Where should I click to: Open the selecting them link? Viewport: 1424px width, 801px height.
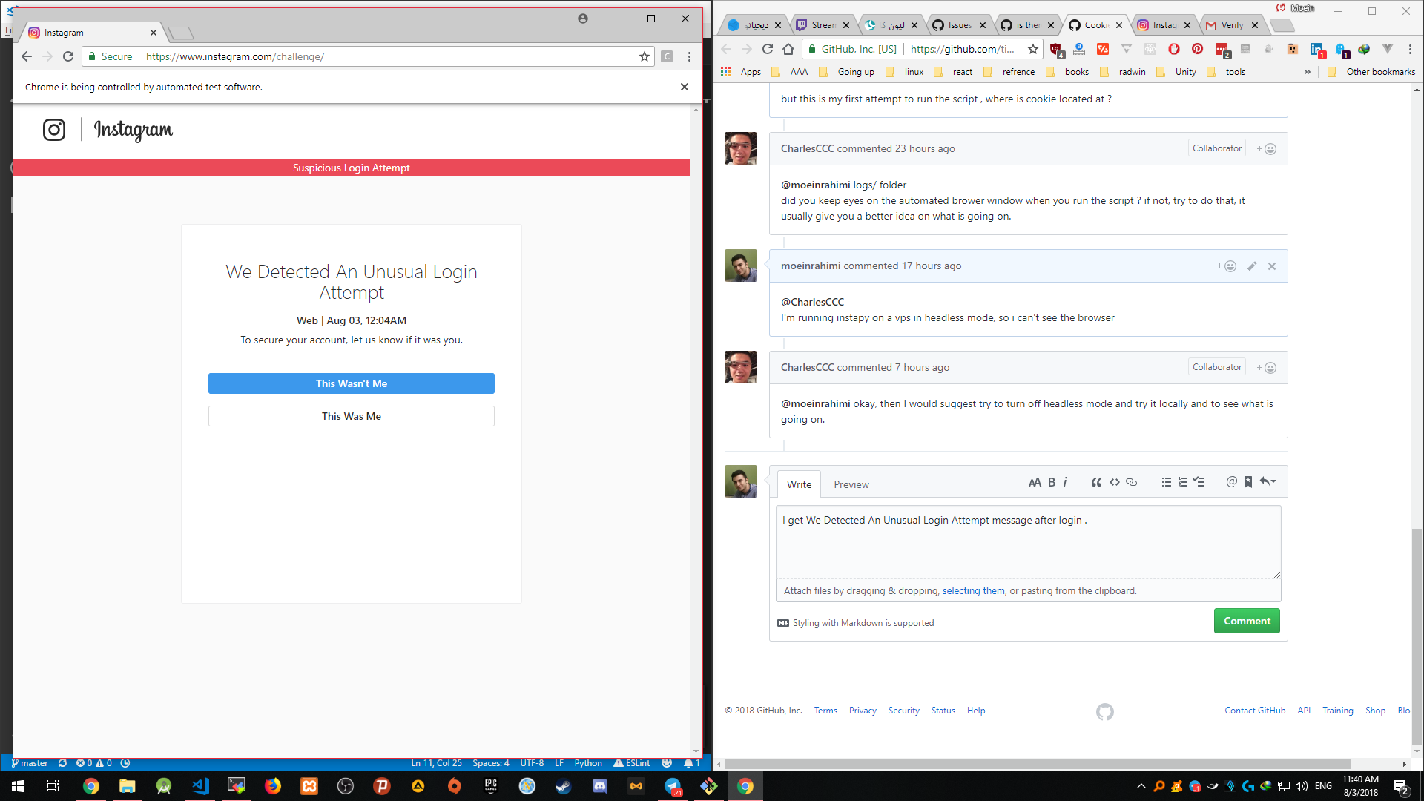pyautogui.click(x=973, y=591)
